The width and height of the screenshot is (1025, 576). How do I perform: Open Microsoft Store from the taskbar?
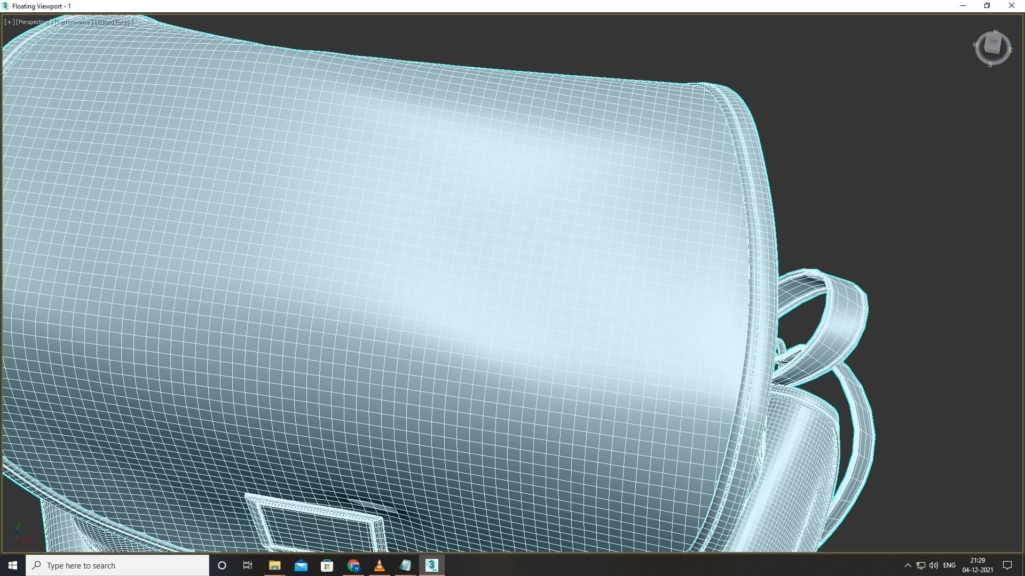pos(327,565)
